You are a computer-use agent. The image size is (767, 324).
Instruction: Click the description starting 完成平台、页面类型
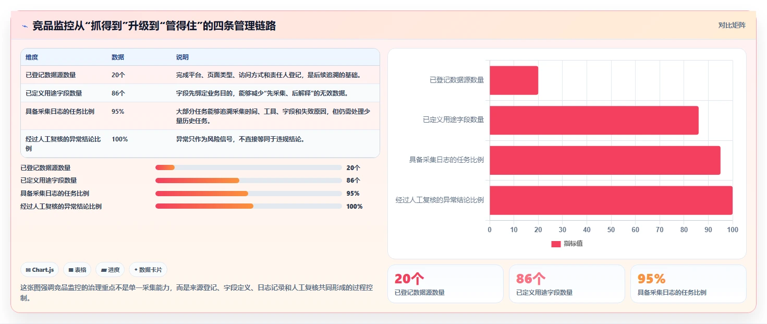point(269,75)
